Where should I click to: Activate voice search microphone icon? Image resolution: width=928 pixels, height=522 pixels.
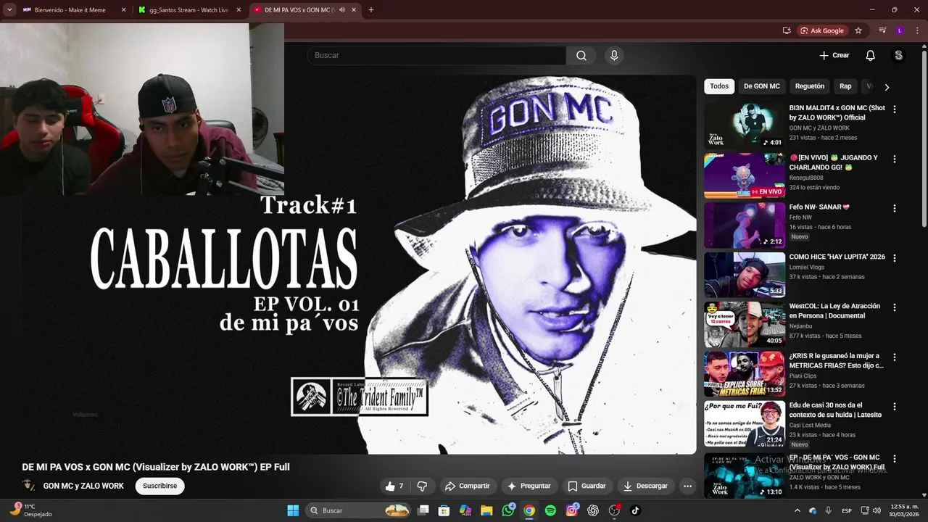(614, 55)
